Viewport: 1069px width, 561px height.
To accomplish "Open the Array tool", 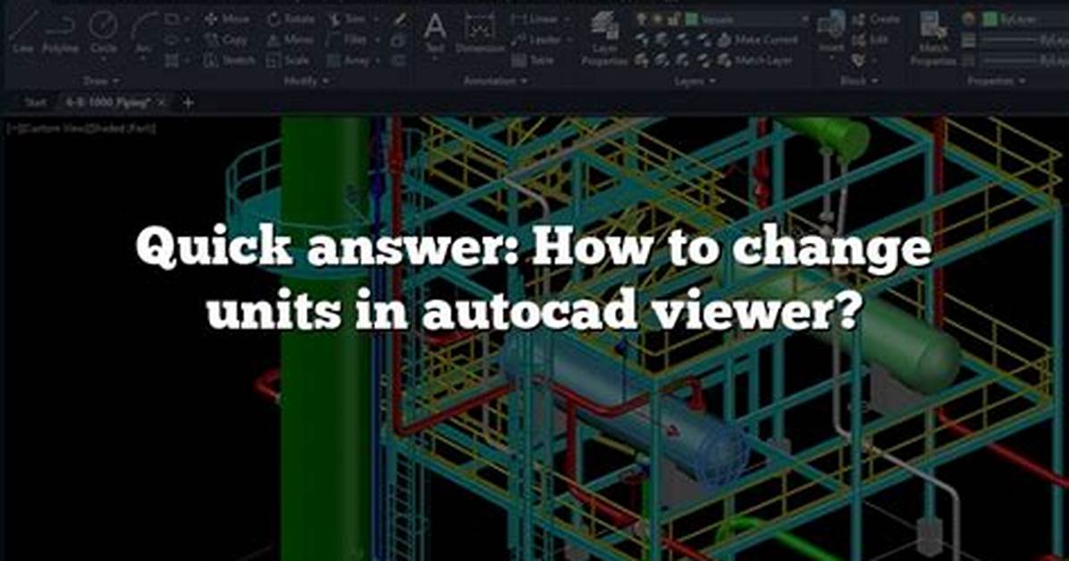I will 349,61.
